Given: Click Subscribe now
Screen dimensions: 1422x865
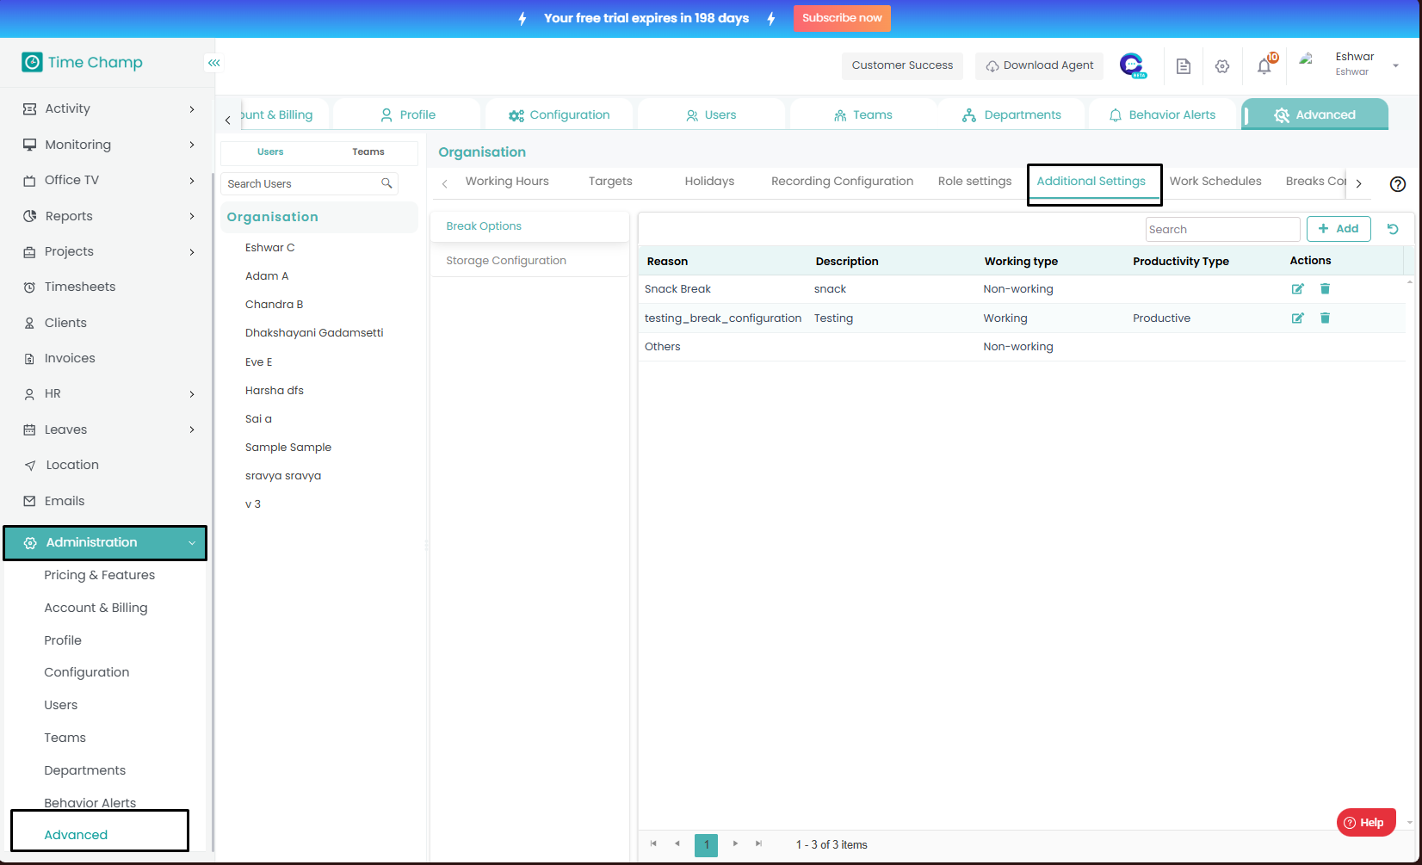Looking at the screenshot, I should 842,18.
